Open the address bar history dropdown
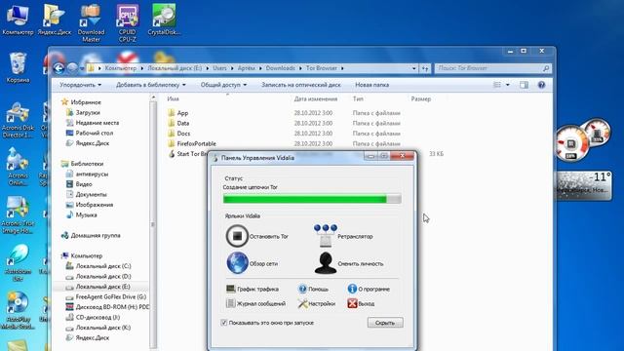Screen dimensions: 624x351 413,68
